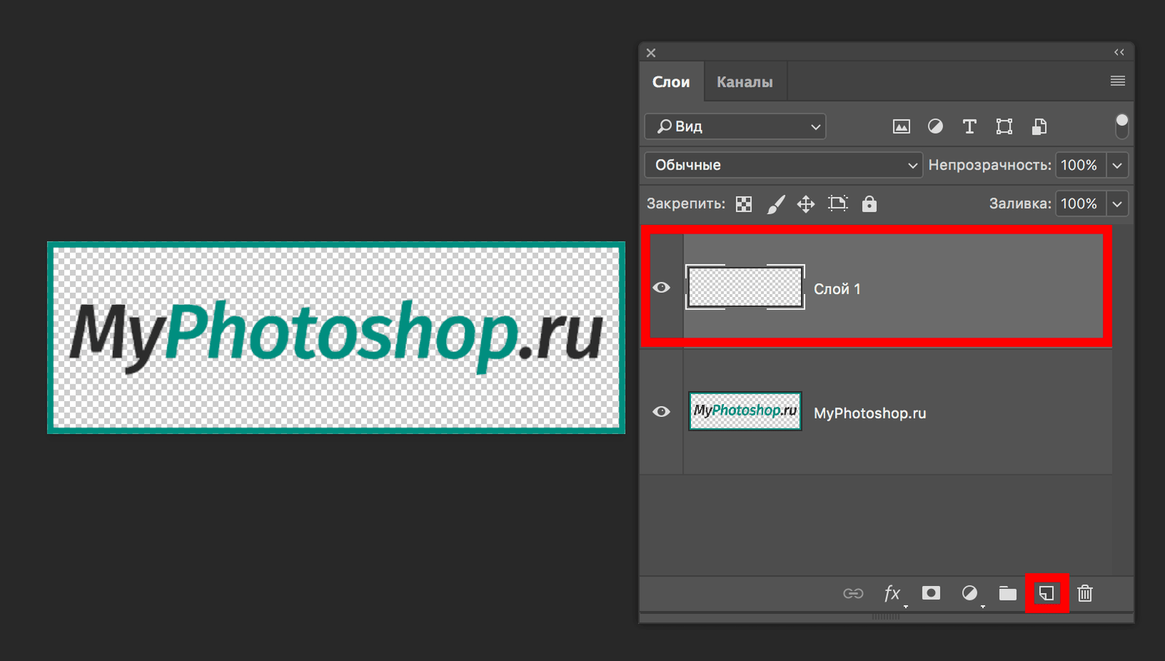Open the layer styles fx menu

pos(893,593)
